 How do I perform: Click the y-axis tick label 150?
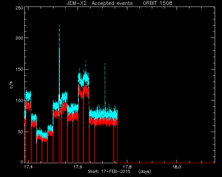(19, 69)
